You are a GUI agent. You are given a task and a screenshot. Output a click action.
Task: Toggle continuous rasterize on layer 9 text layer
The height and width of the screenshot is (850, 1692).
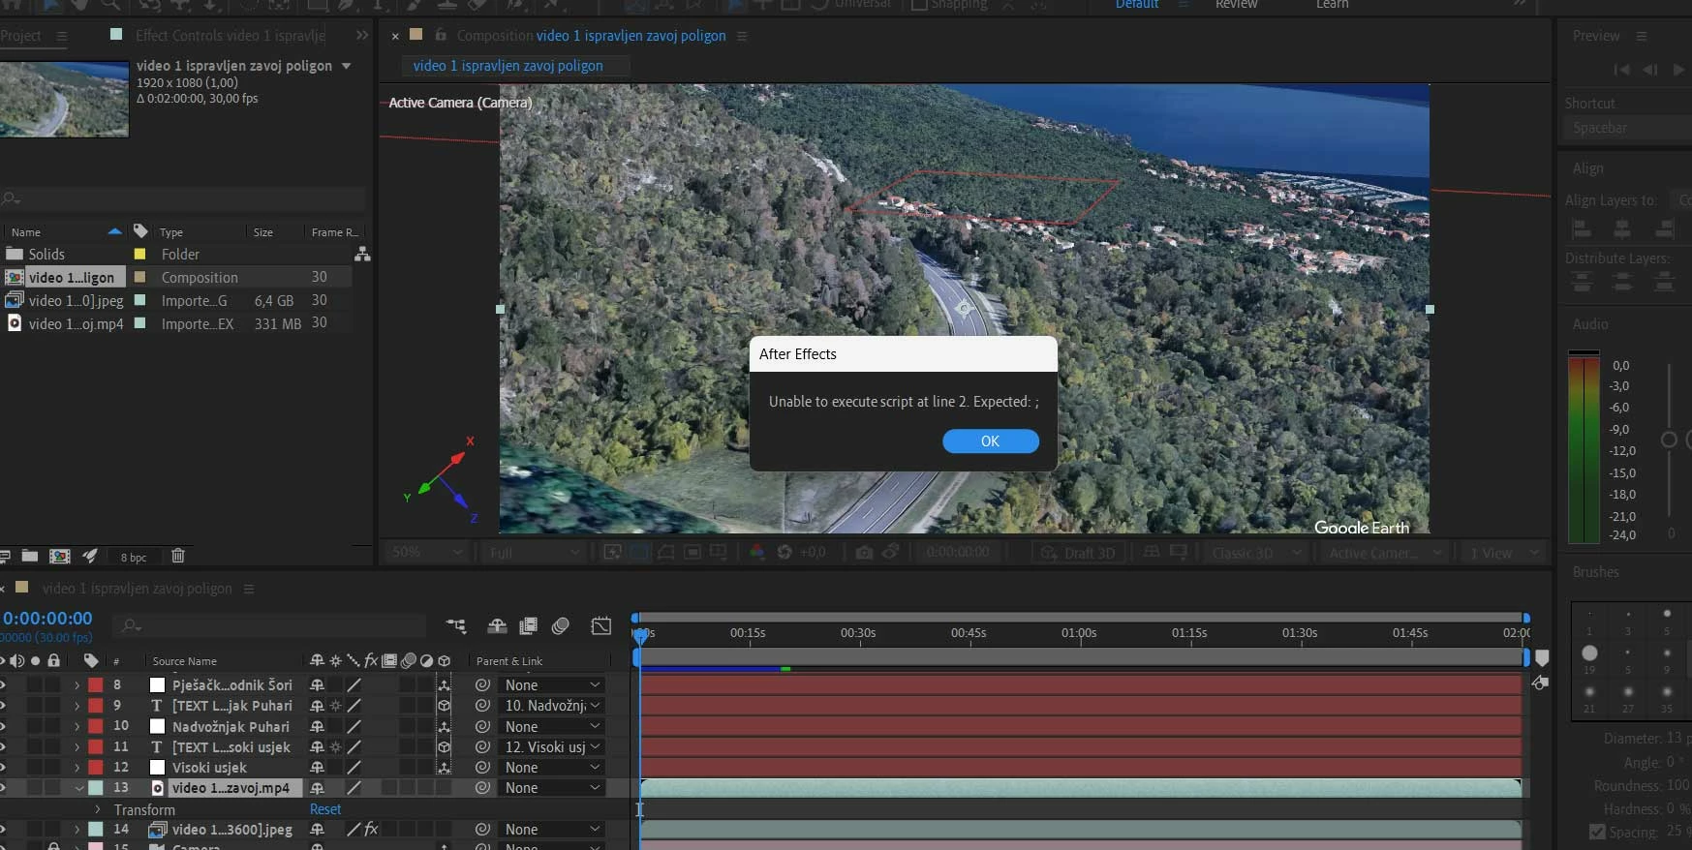(335, 706)
